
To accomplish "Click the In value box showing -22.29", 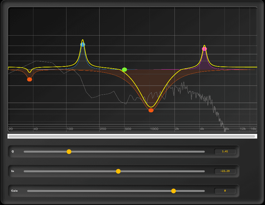I will (x=225, y=171).
